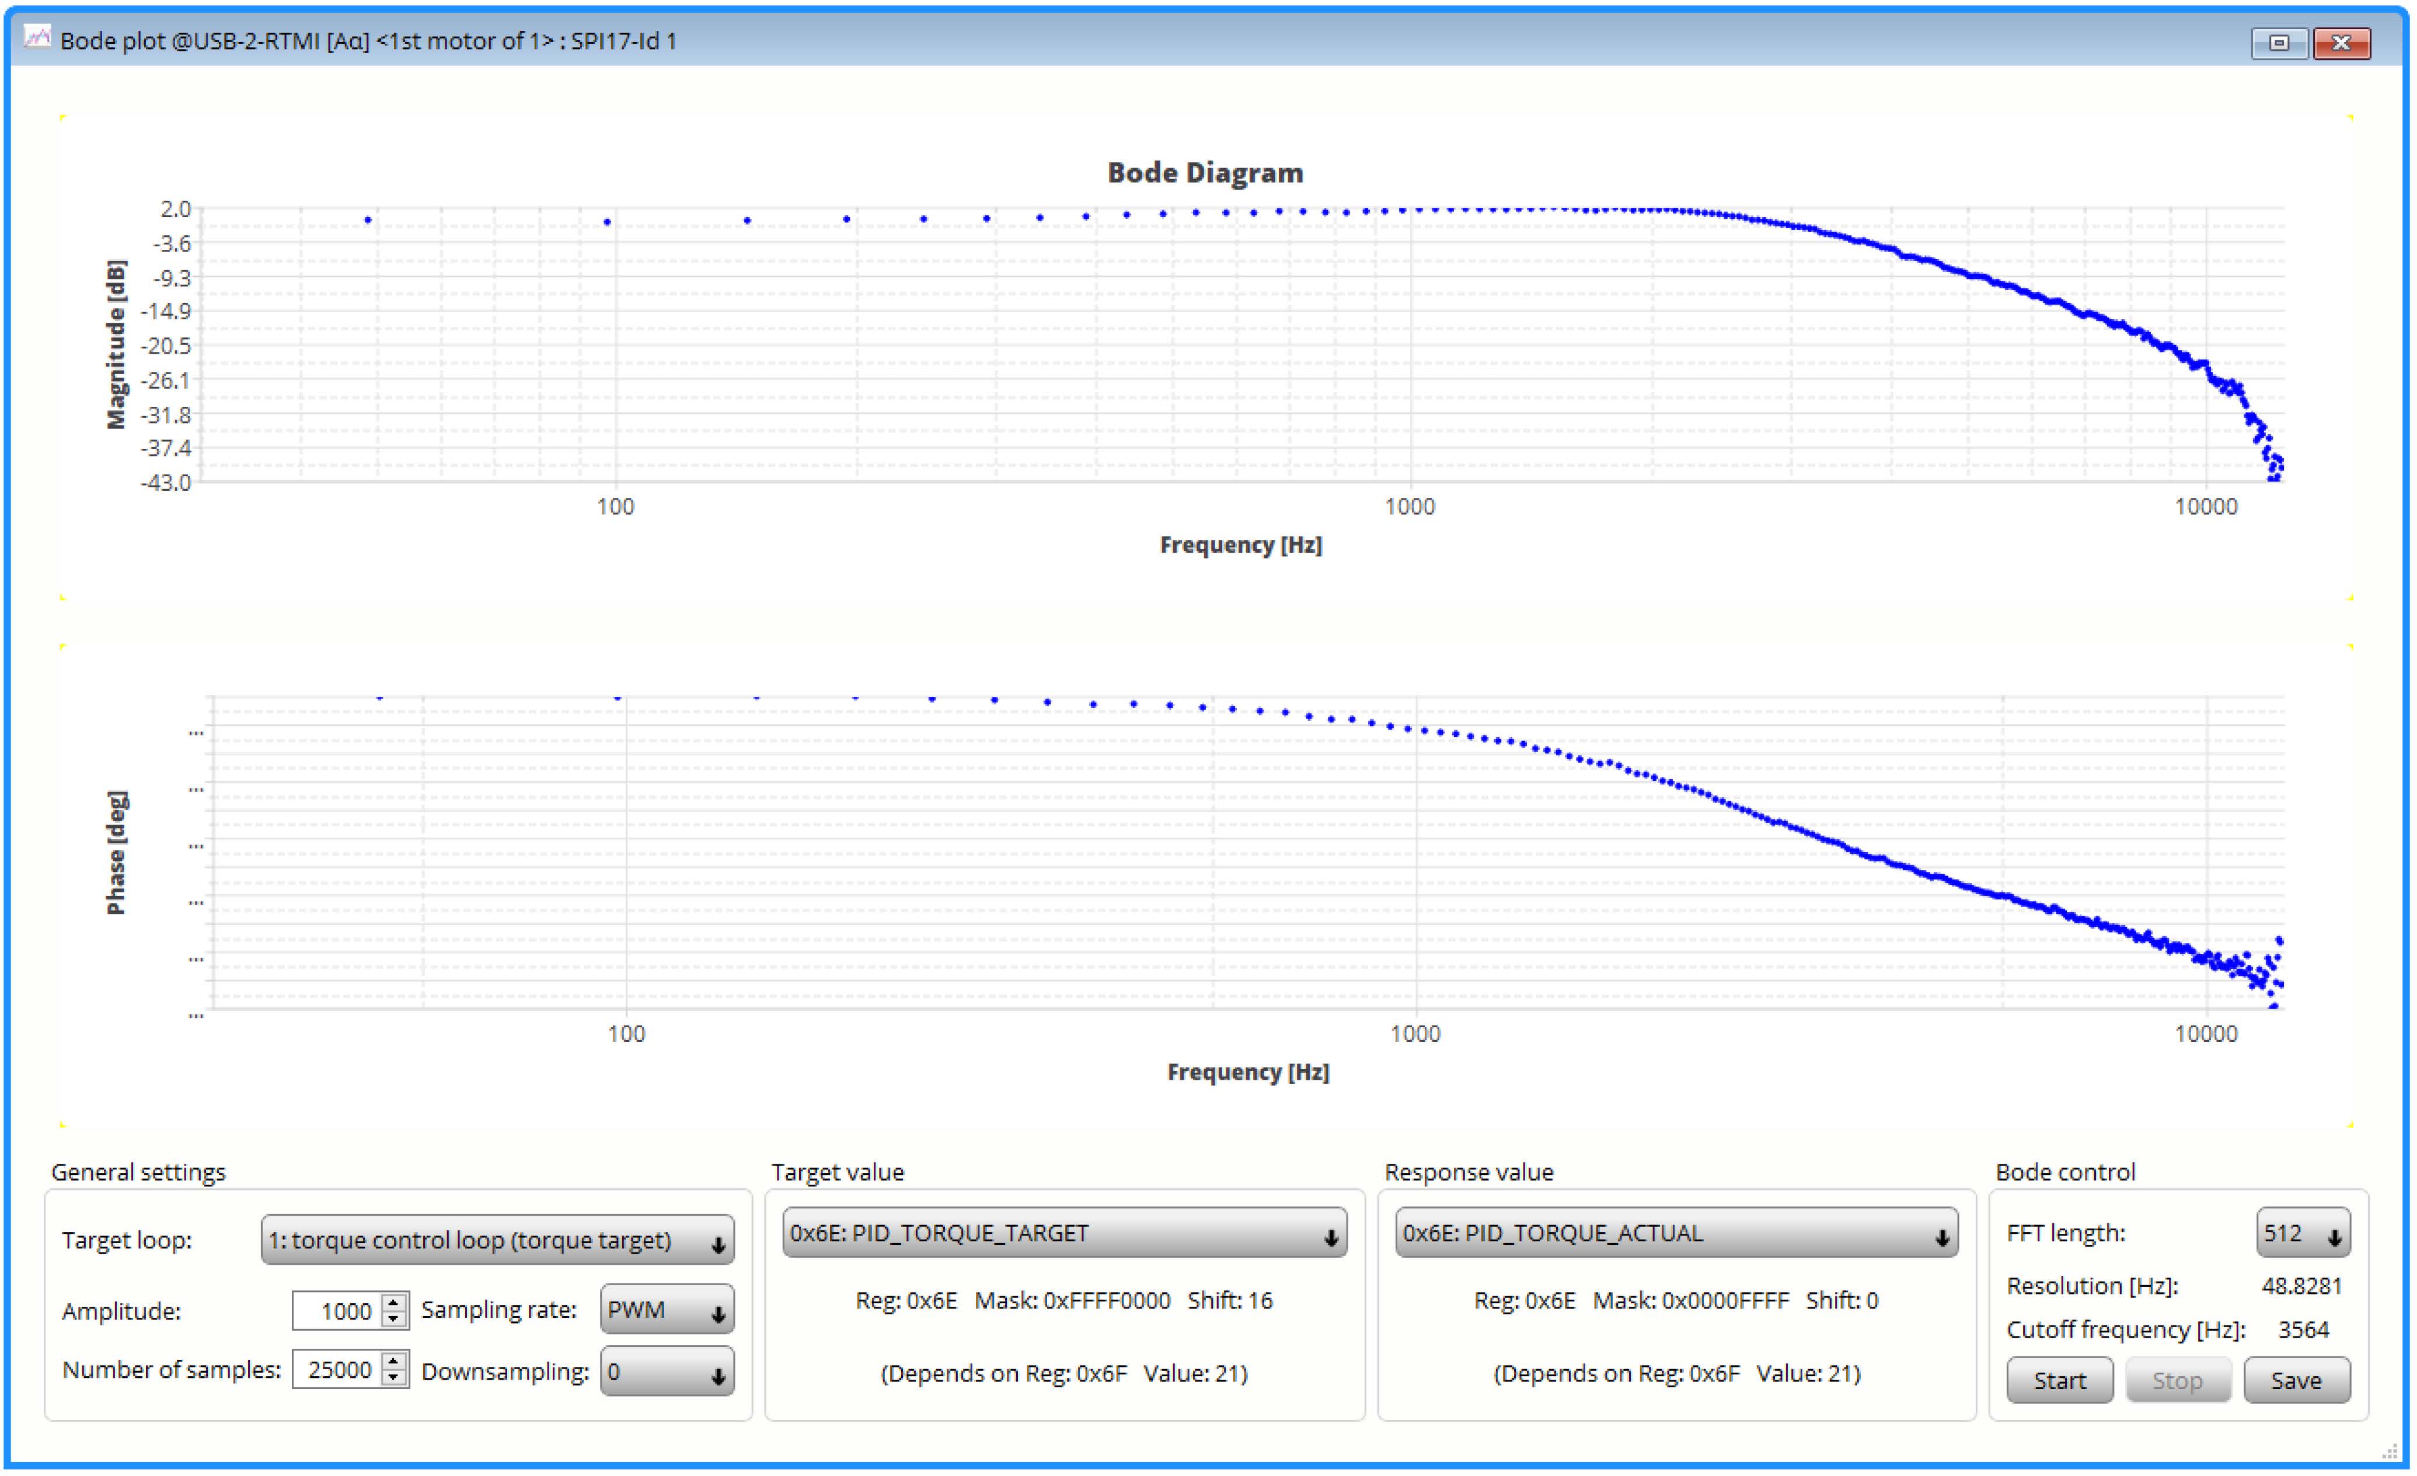This screenshot has width=2417, height=1476.
Task: Increase Amplitude with the up stepper arrow
Action: [x=393, y=1301]
